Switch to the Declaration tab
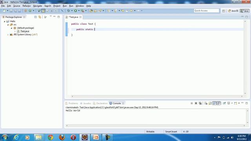 click(100, 103)
